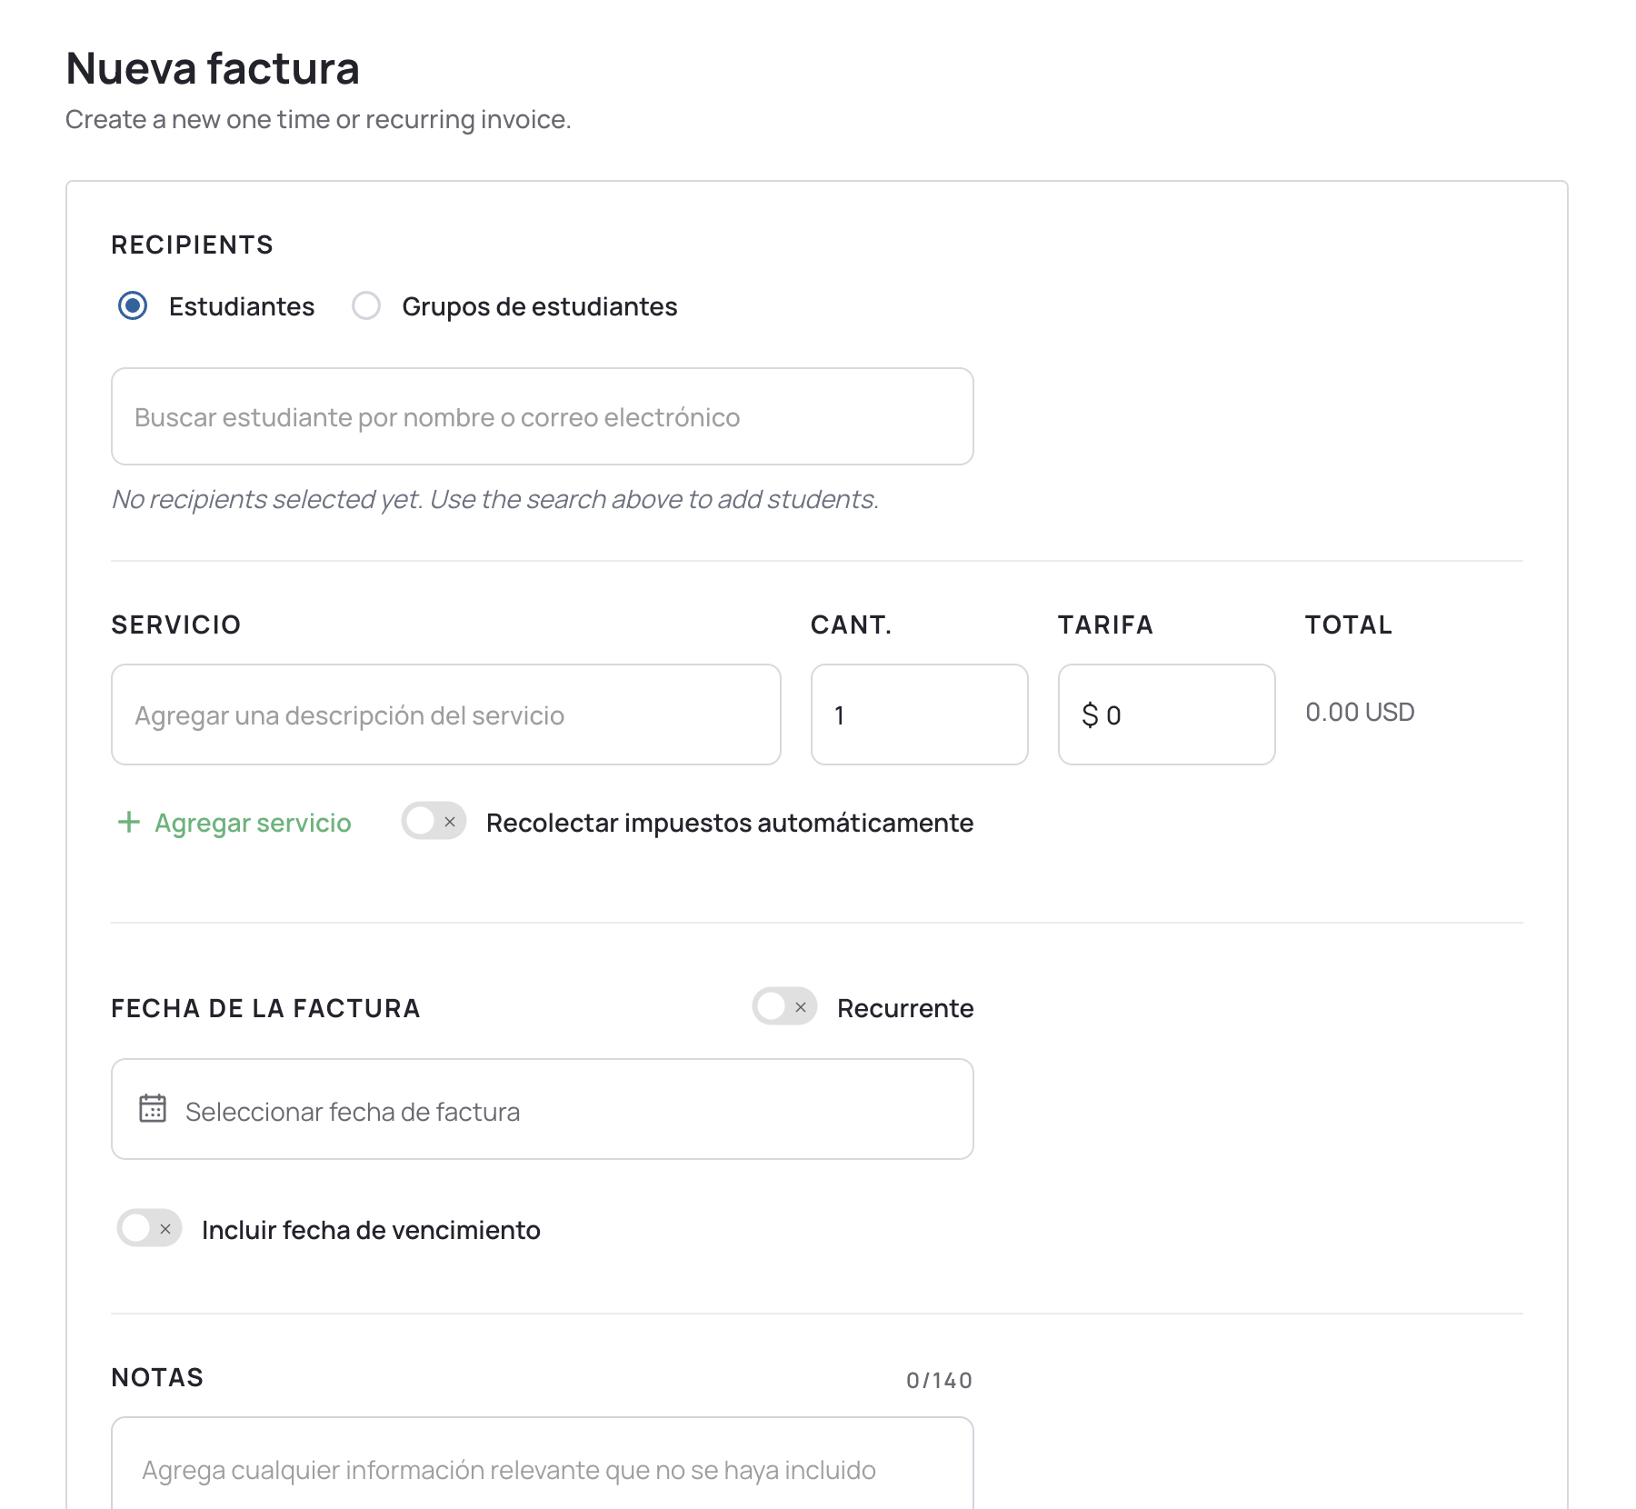Click the x icon on the tax collection switch

449,822
